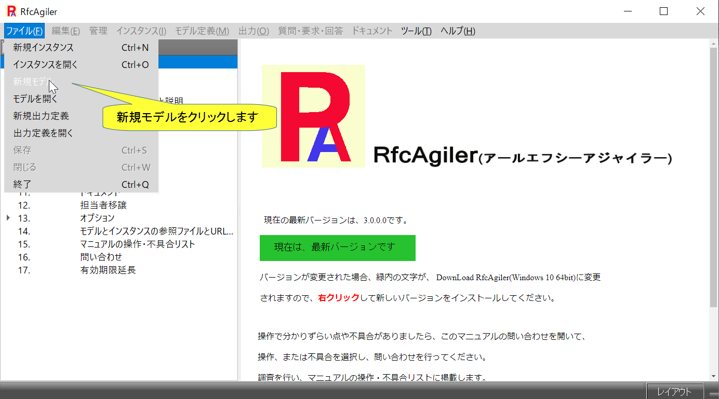Screen dimensions: 719x399
Task: Click the RfcAgiler PA logo image
Action: tap(313, 116)
